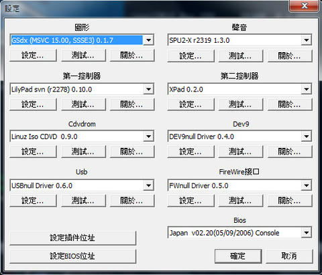Viewport: 322px width, 275px height.
Task: Run 測試... for Usb USBnull Driver
Action: [x=83, y=201]
